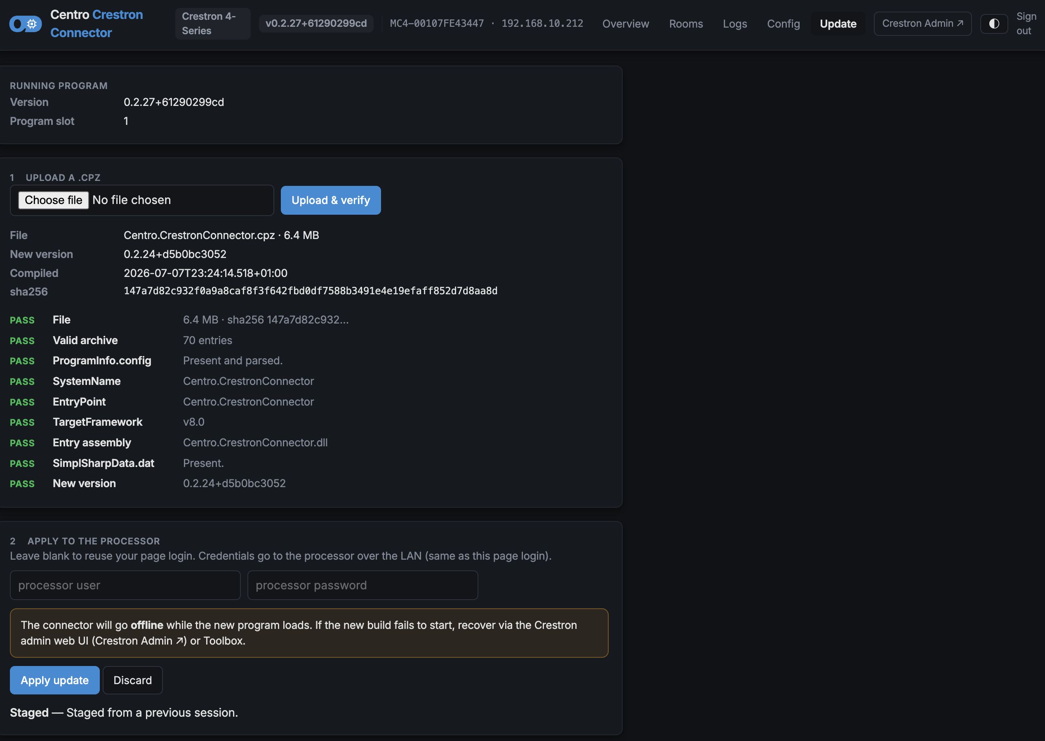Sign out of the connector
1045x741 pixels.
[x=1026, y=24]
